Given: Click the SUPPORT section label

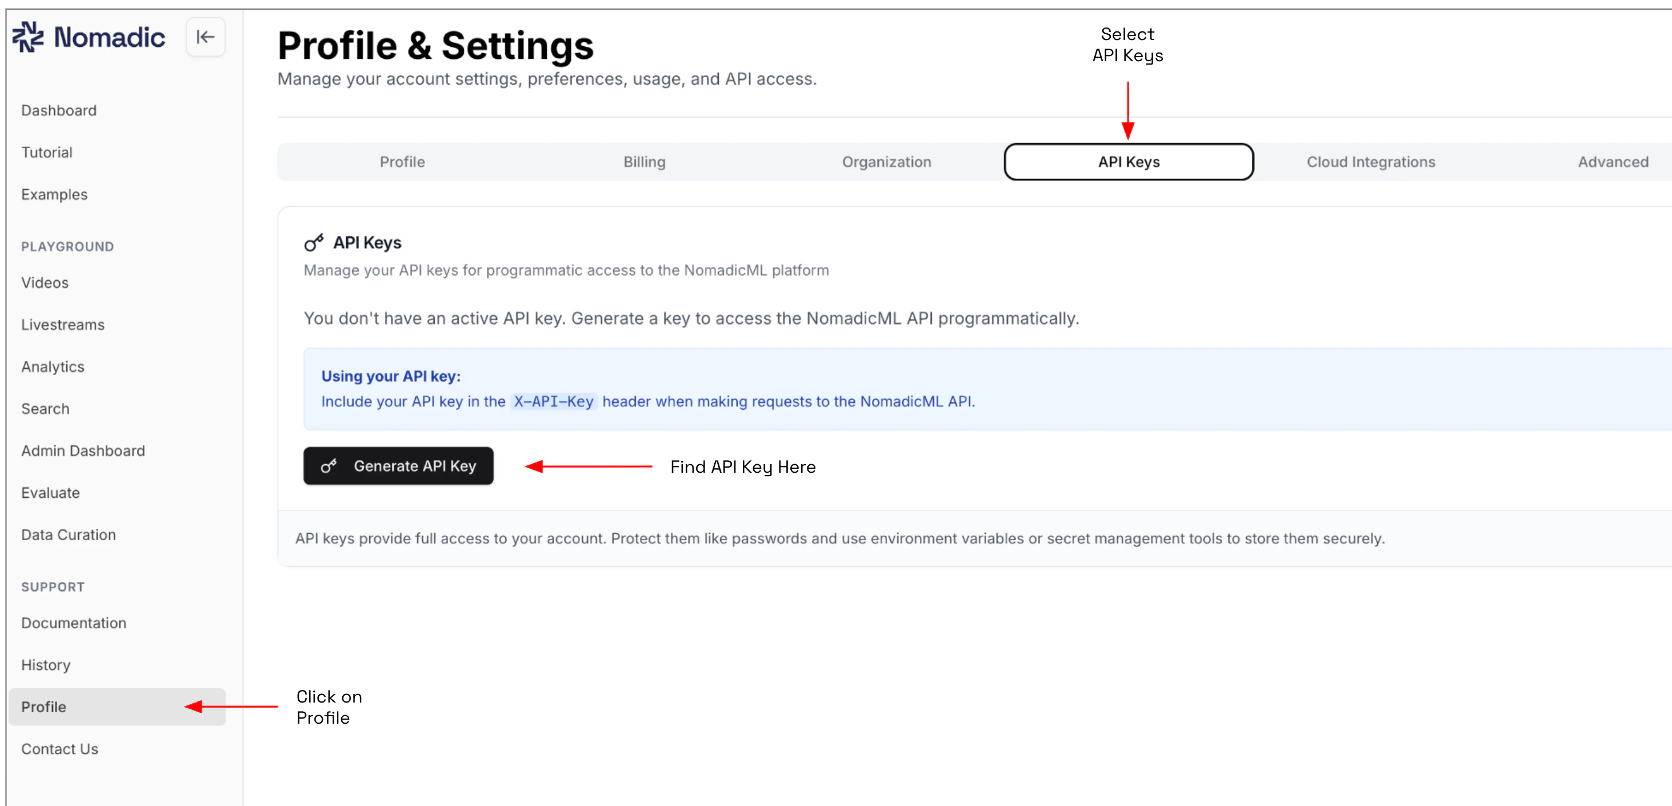Looking at the screenshot, I should pos(53,587).
